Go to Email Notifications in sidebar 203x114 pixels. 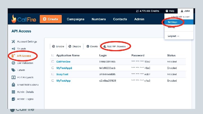(x=28, y=84)
